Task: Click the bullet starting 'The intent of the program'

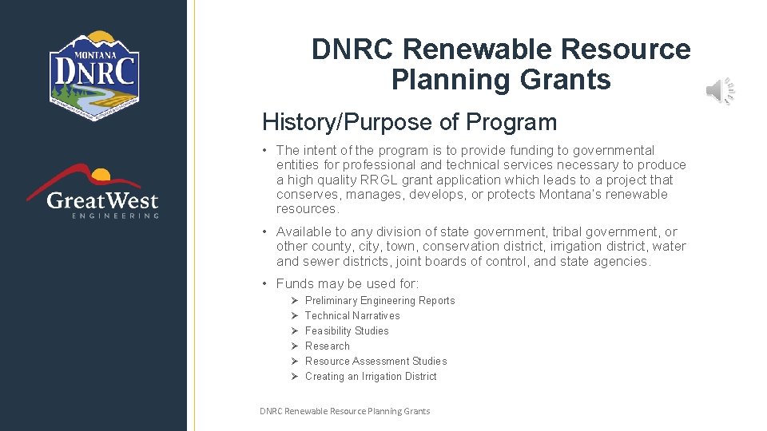Action: coord(481,180)
